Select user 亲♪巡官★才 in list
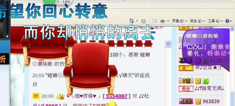This screenshot has width=235, height=106. point(209,68)
